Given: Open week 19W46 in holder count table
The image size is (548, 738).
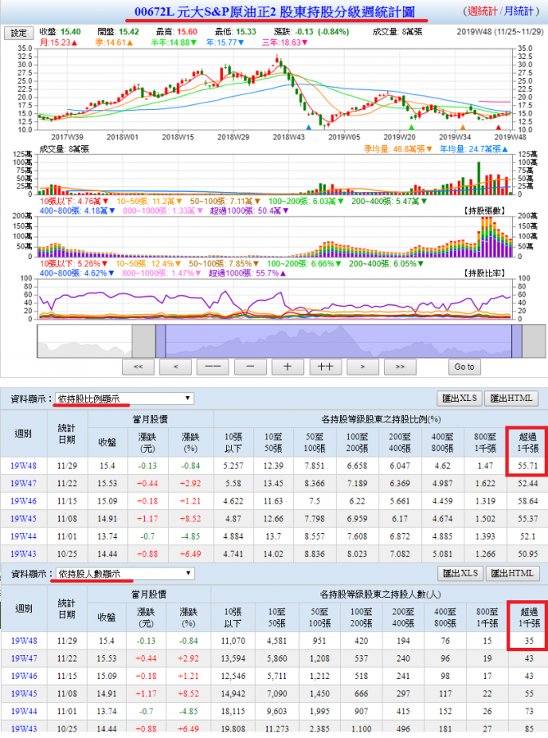Looking at the screenshot, I should (x=24, y=676).
